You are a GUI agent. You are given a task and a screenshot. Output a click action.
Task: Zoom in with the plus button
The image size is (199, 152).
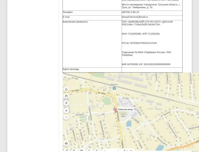(66, 111)
